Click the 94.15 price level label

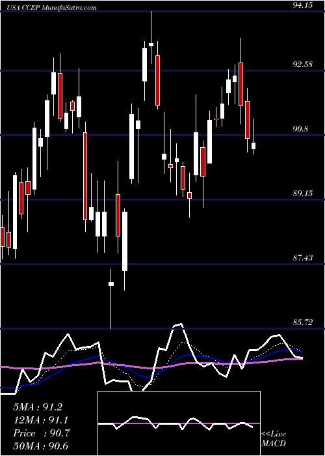(303, 5)
